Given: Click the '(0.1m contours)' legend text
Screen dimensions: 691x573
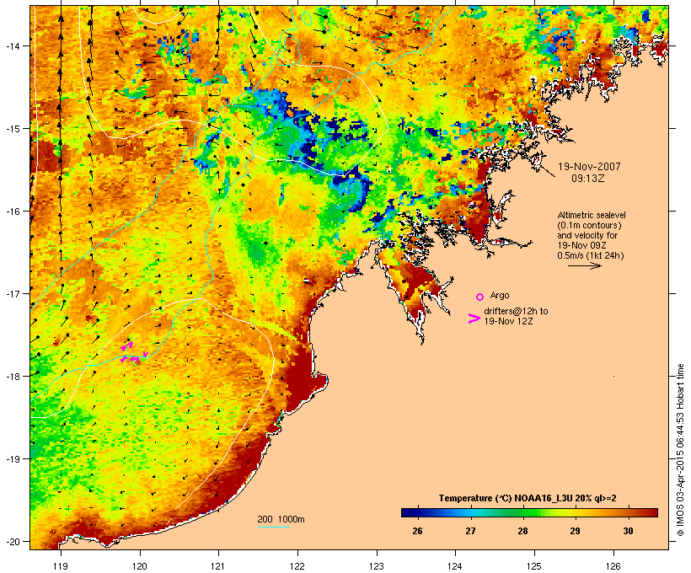Looking at the screenshot, I should click(x=590, y=225).
